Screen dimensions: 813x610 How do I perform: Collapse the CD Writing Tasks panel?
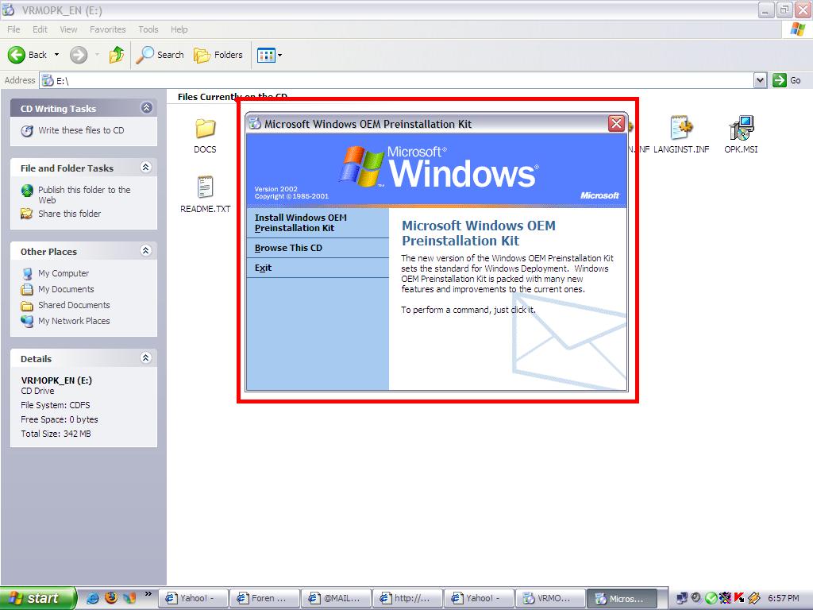pyautogui.click(x=147, y=108)
